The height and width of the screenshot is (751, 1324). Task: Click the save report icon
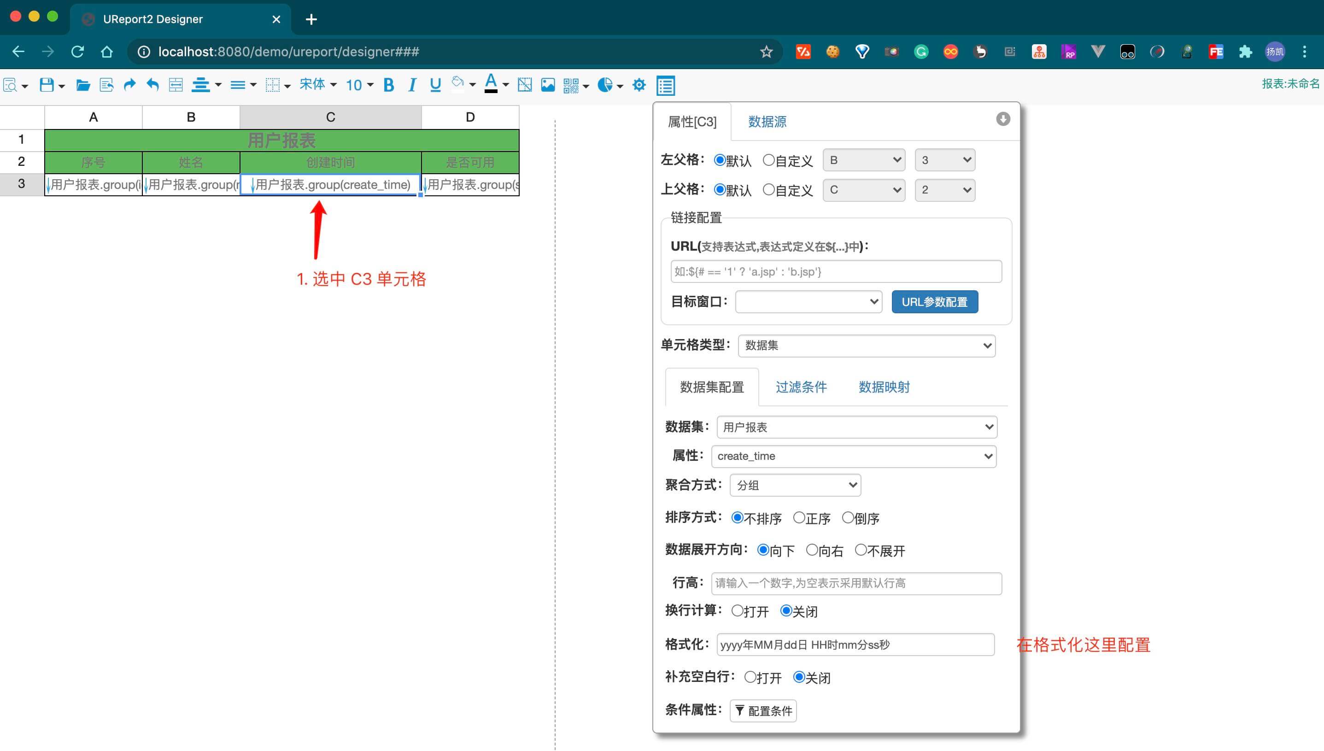tap(47, 85)
